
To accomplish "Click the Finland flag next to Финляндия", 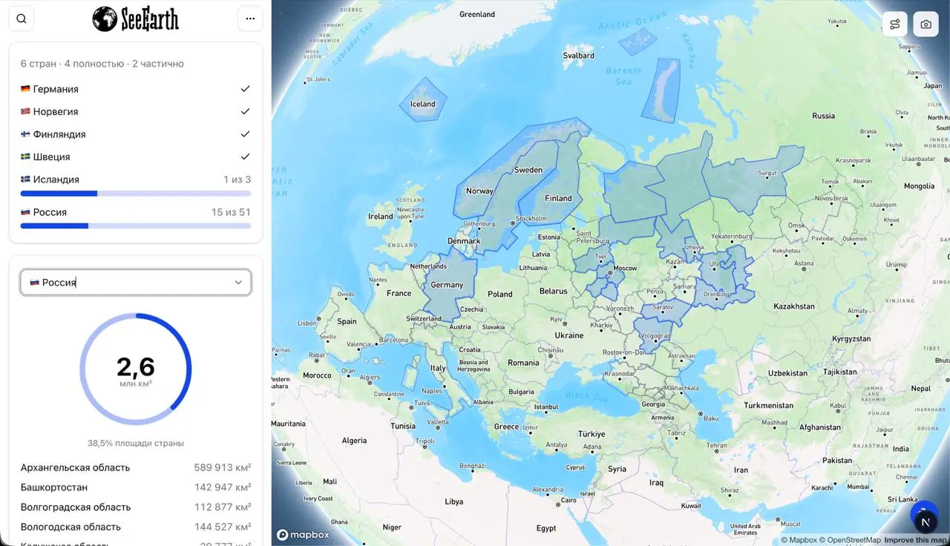I will click(25, 134).
